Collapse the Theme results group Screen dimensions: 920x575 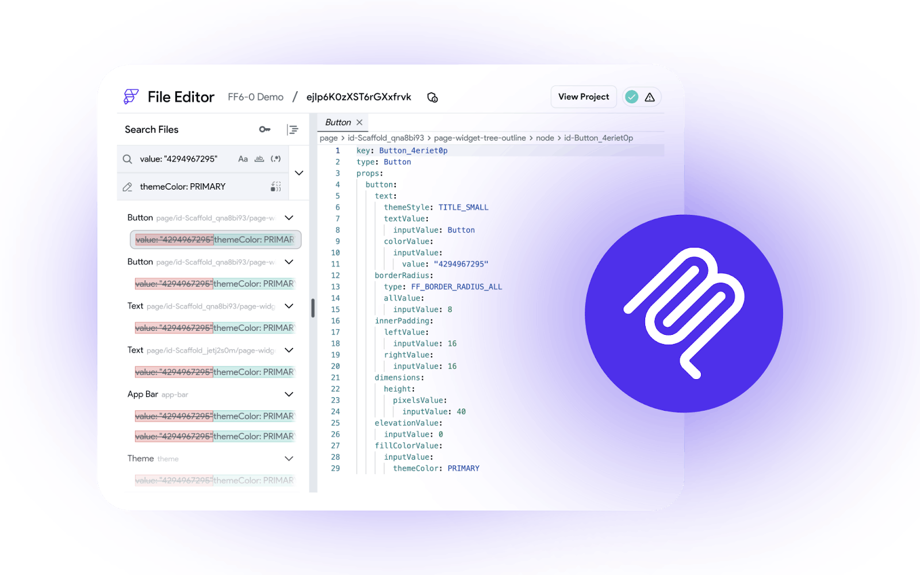pos(289,458)
